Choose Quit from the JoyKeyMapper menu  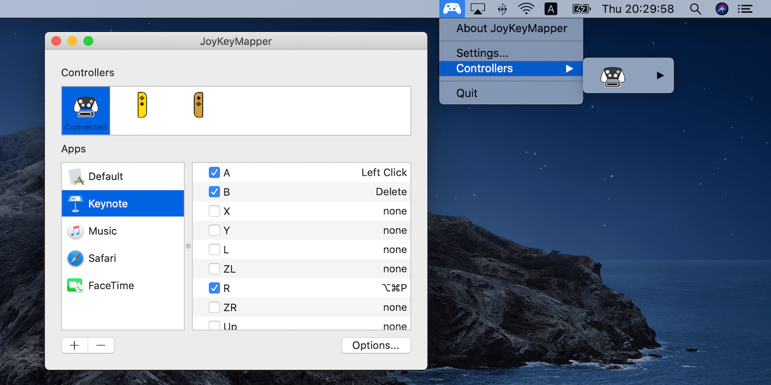click(x=511, y=93)
